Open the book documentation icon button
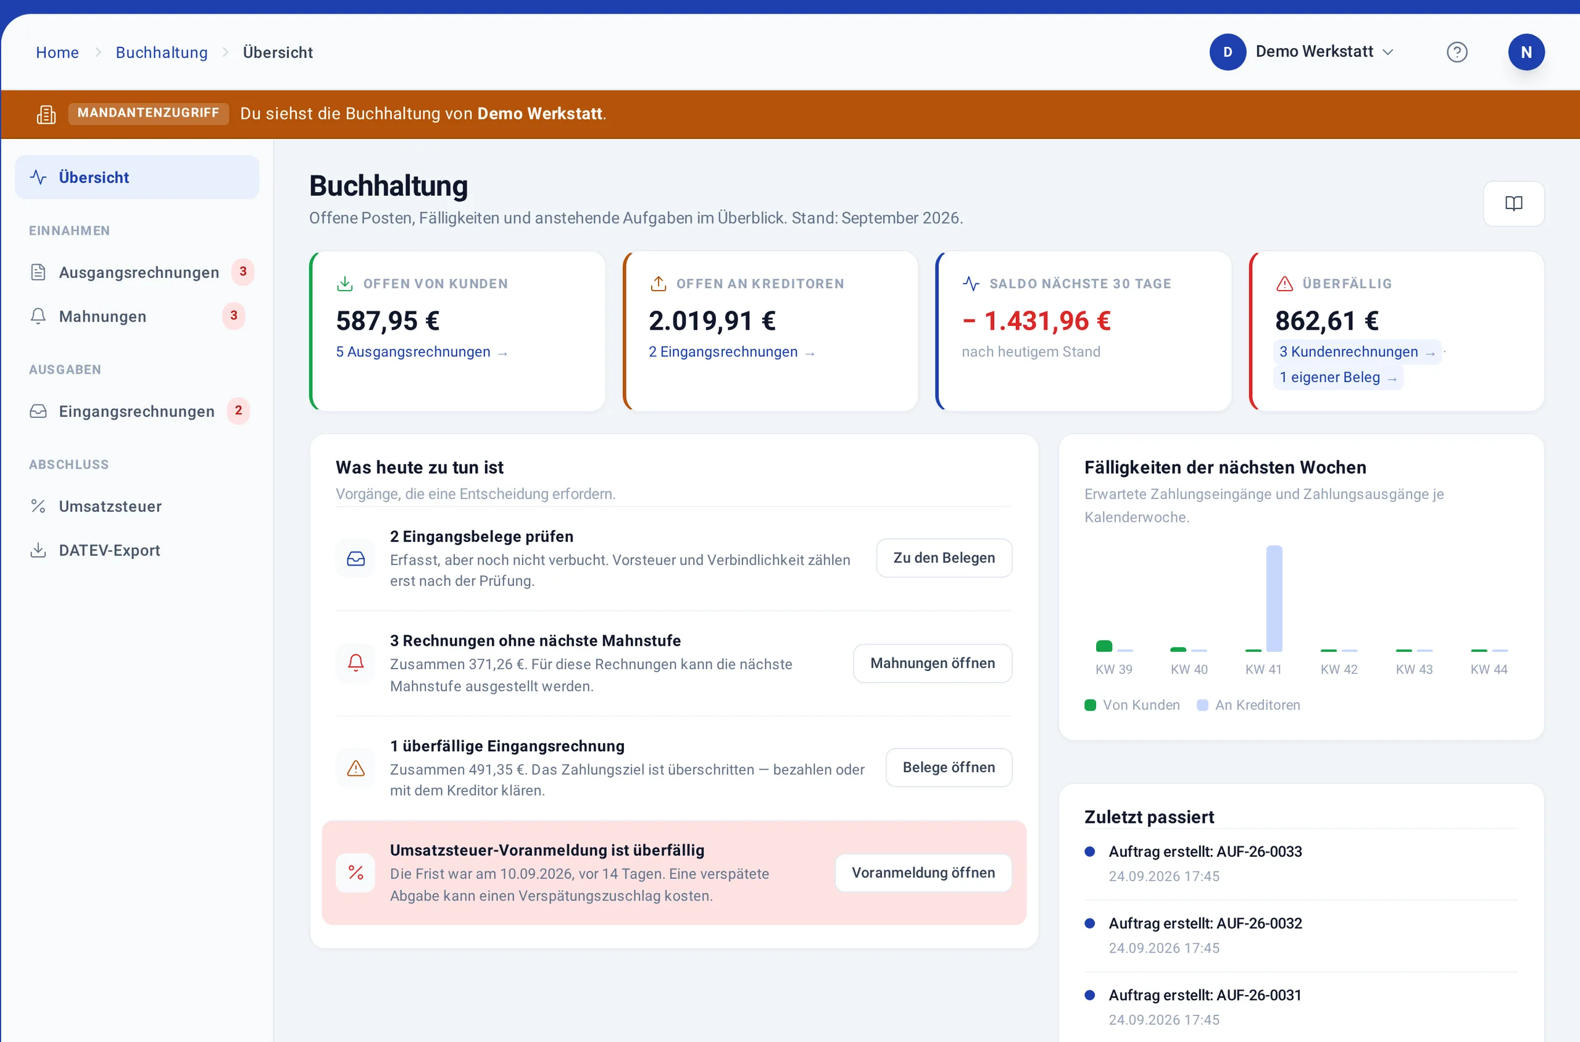 [1513, 203]
